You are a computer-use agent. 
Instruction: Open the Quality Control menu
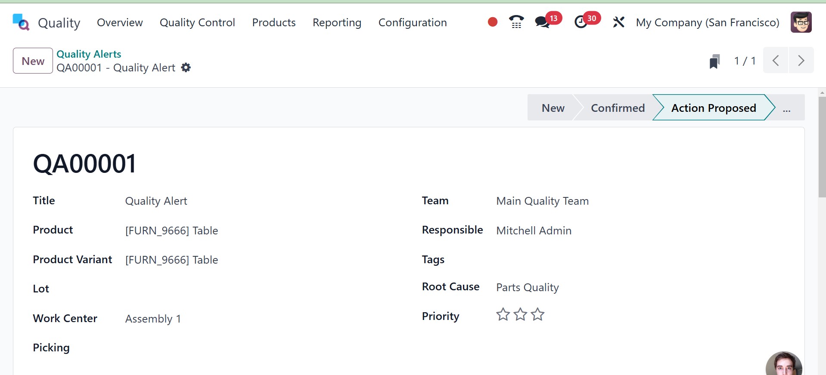coord(197,22)
